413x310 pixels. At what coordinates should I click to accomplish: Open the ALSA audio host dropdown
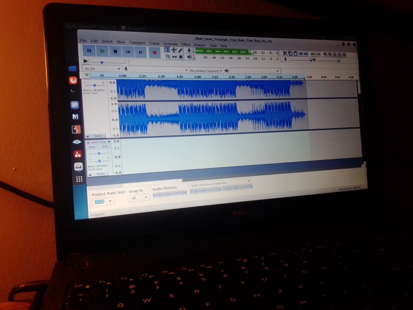tap(102, 69)
